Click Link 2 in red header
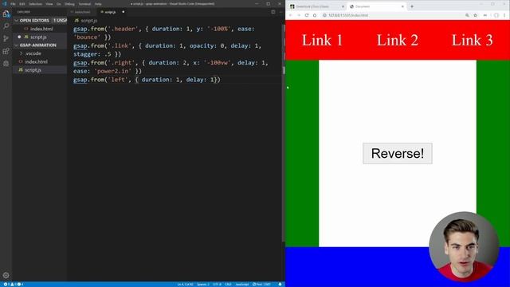The image size is (510, 287). [398, 41]
